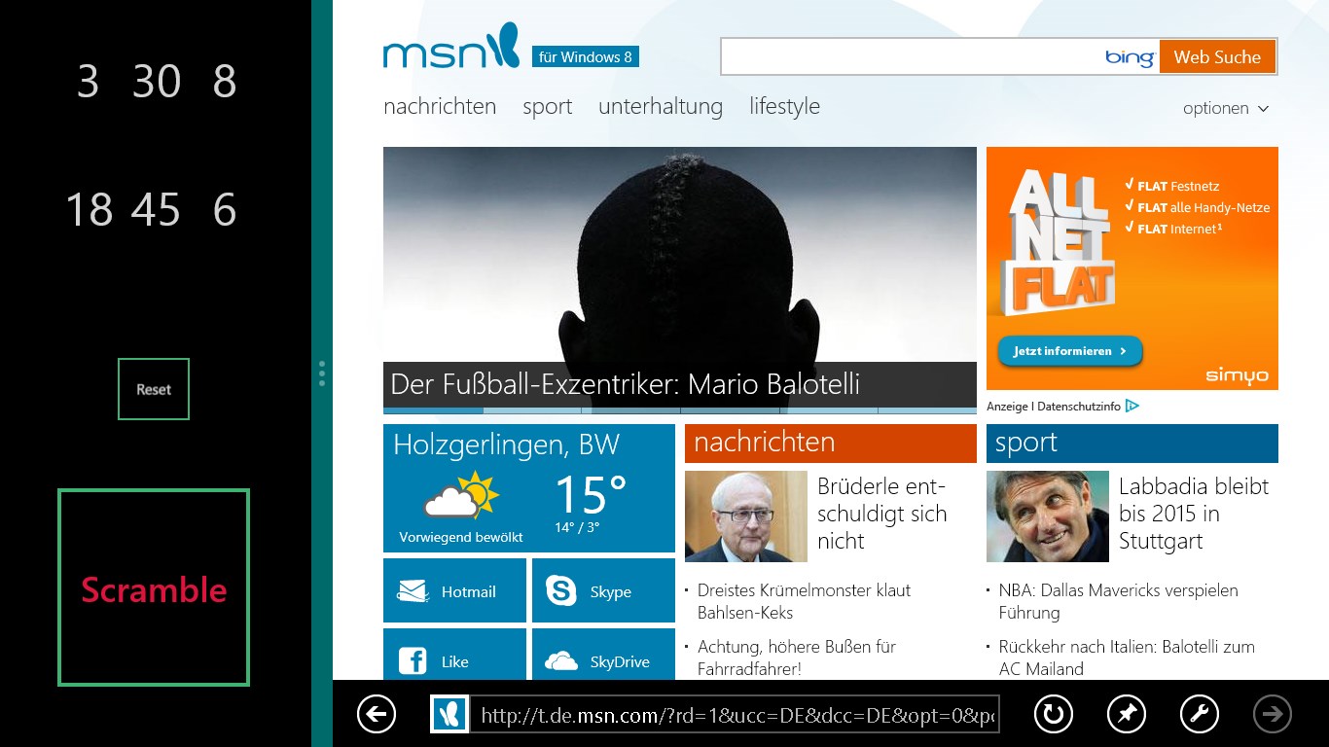Click the orange nachrichten section header
The width and height of the screenshot is (1329, 747).
pyautogui.click(x=831, y=444)
